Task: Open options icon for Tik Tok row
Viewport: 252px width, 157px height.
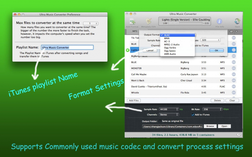Action: [x=234, y=38]
